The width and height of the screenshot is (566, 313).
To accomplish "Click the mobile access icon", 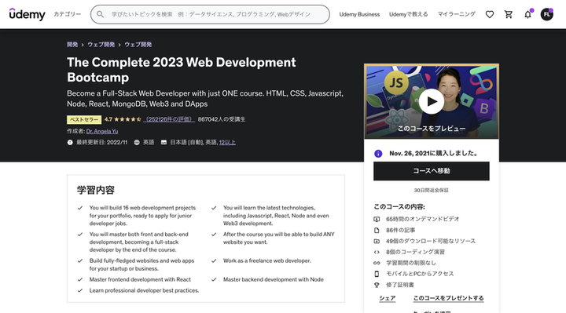I will click(377, 274).
